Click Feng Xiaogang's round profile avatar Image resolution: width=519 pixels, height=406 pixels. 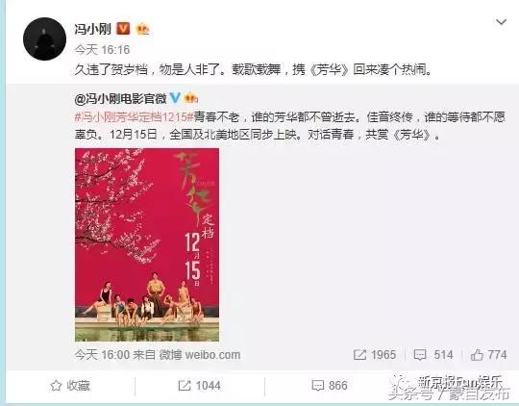(44, 38)
